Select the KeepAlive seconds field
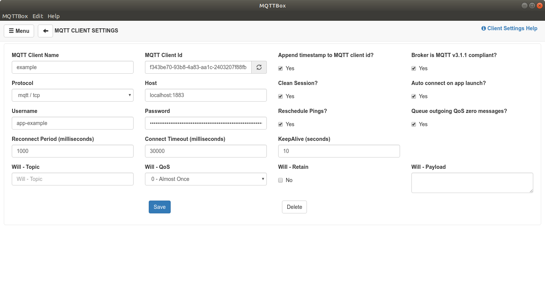 (339, 151)
